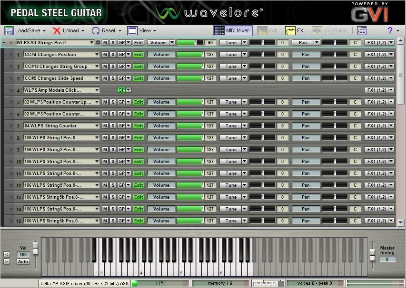Image resolution: width=406 pixels, height=288 pixels.
Task: Click the Master tuning value field
Action: pos(387,259)
